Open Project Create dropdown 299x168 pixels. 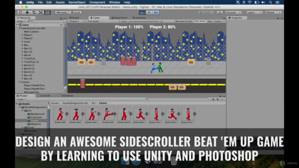(21, 99)
